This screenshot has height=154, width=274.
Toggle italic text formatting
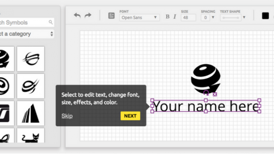click(175, 17)
